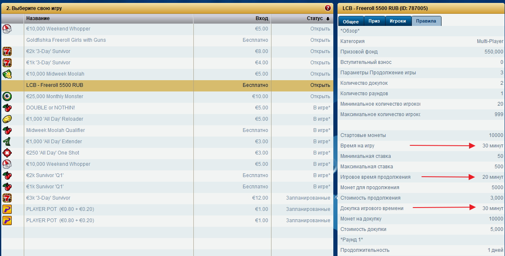505x256 pixels.
Task: Click the red help question mark icon
Action: (327, 8)
